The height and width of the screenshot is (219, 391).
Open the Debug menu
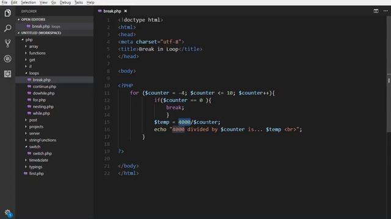[65, 2]
